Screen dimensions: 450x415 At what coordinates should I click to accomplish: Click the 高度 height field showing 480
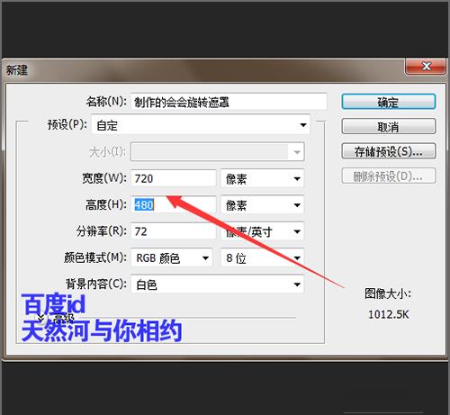[x=174, y=204]
